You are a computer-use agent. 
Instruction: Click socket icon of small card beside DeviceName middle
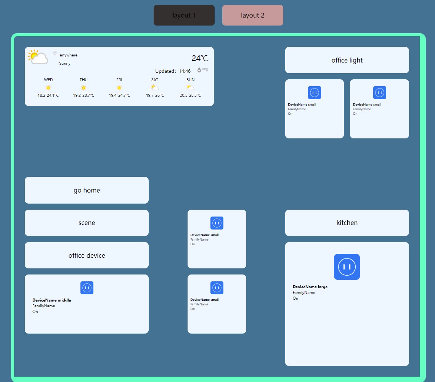point(217,288)
